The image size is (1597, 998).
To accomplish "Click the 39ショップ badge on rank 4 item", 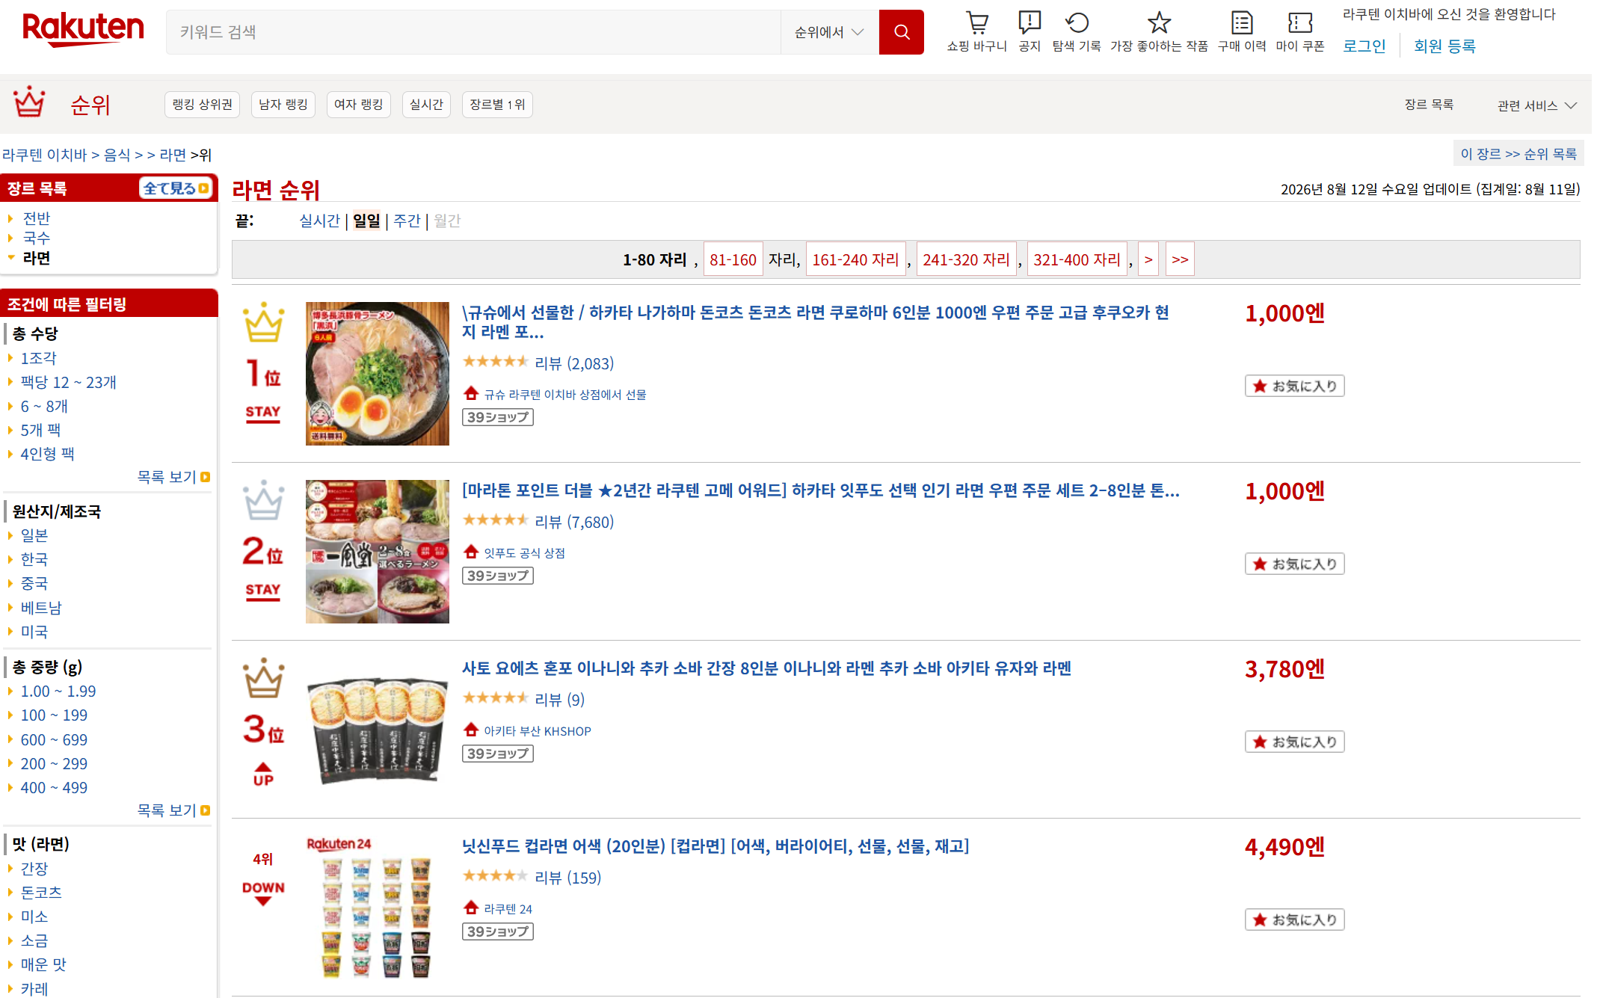I will point(498,931).
